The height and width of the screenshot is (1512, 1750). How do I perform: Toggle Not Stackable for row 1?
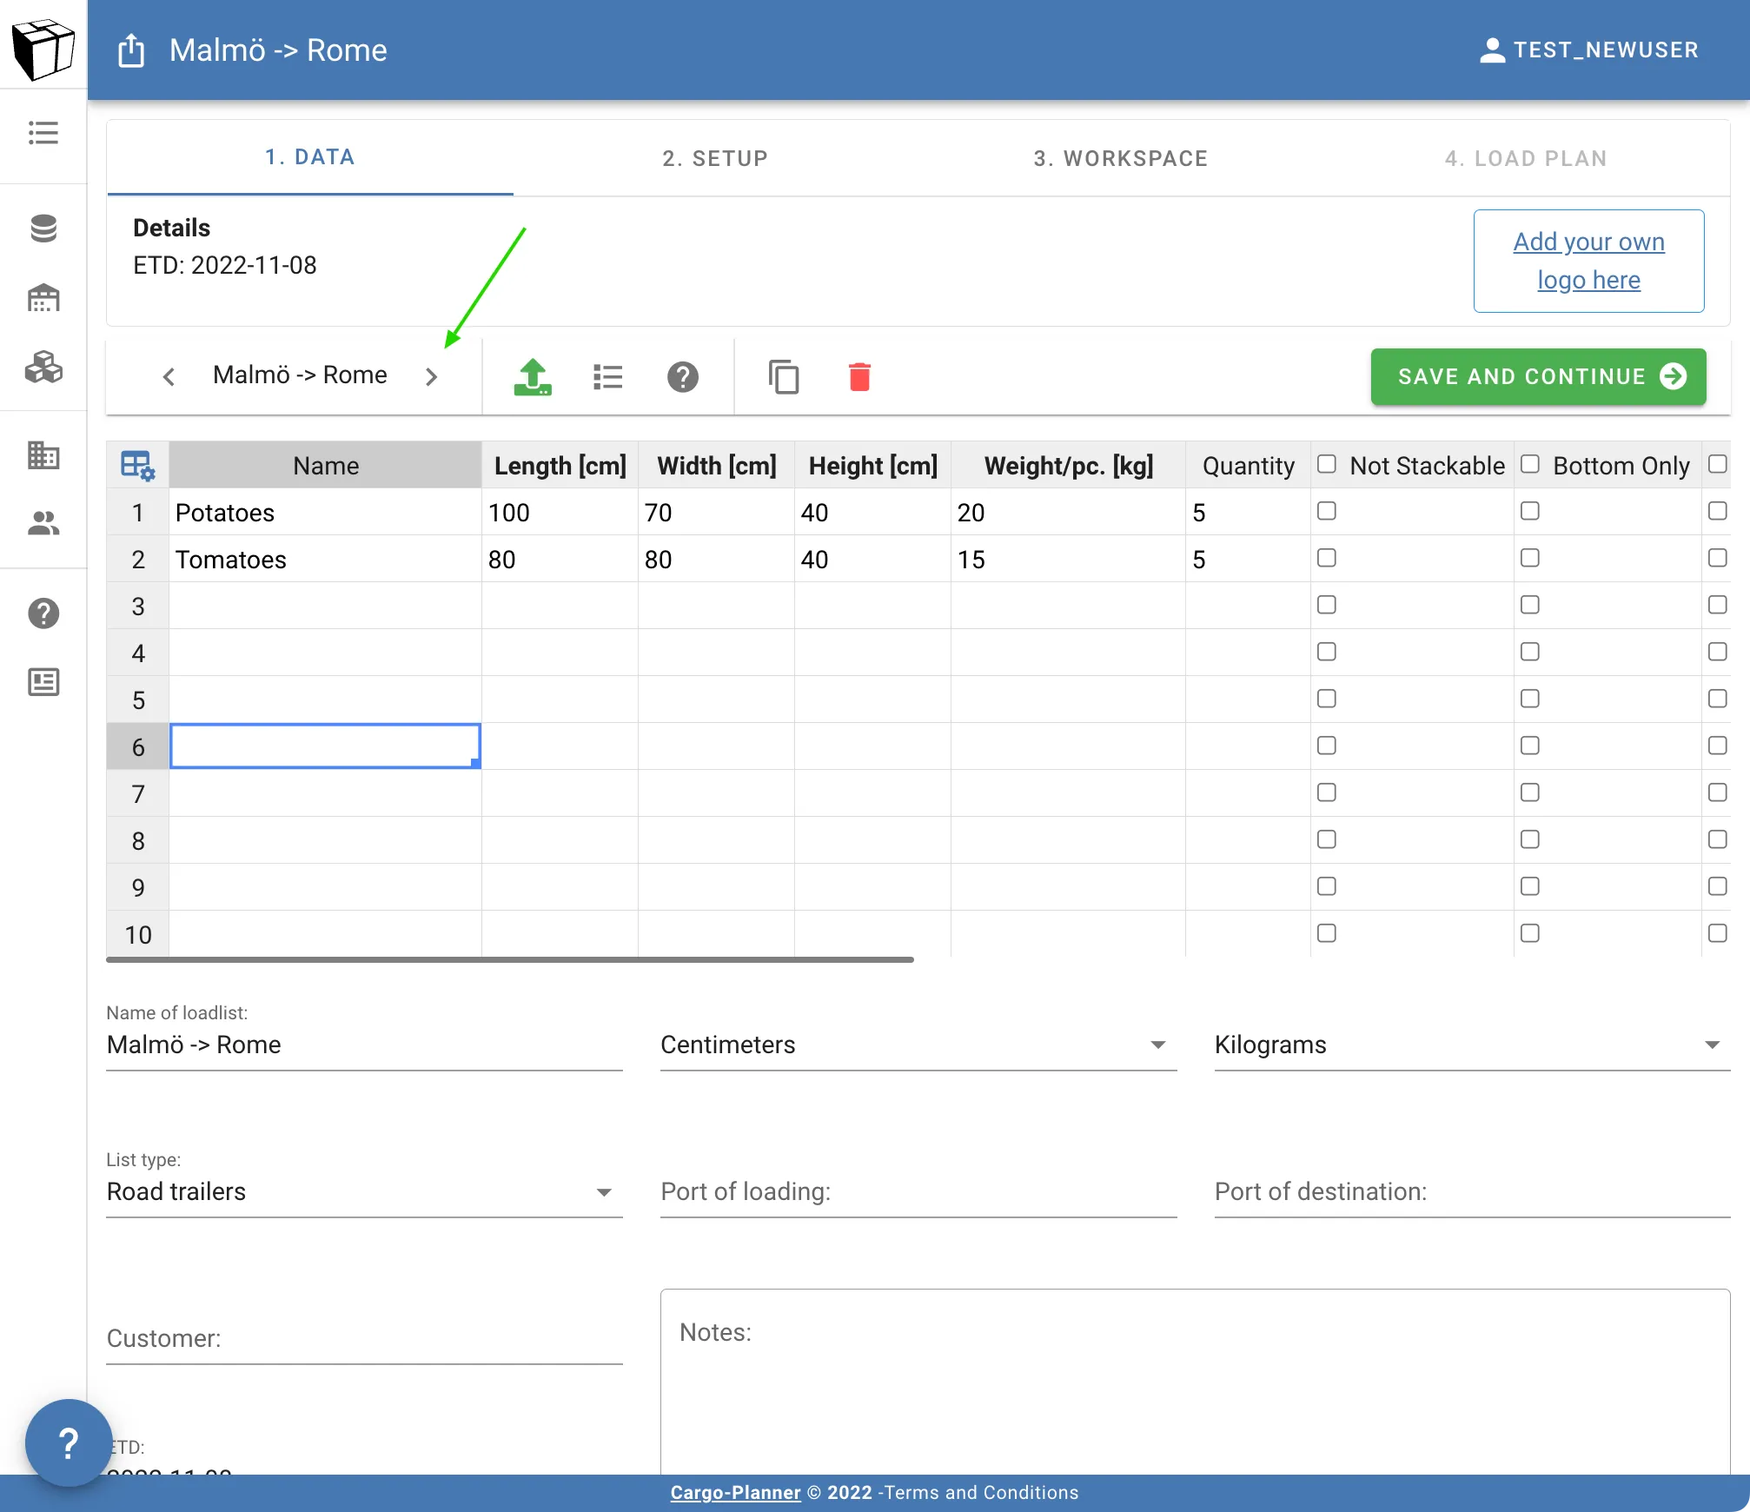(1326, 510)
